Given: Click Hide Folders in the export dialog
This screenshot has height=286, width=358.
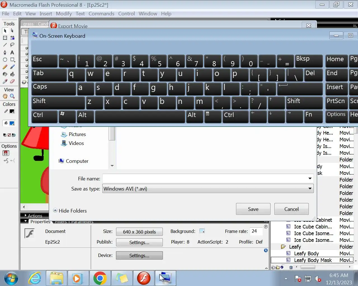Looking at the screenshot, I should (70, 211).
